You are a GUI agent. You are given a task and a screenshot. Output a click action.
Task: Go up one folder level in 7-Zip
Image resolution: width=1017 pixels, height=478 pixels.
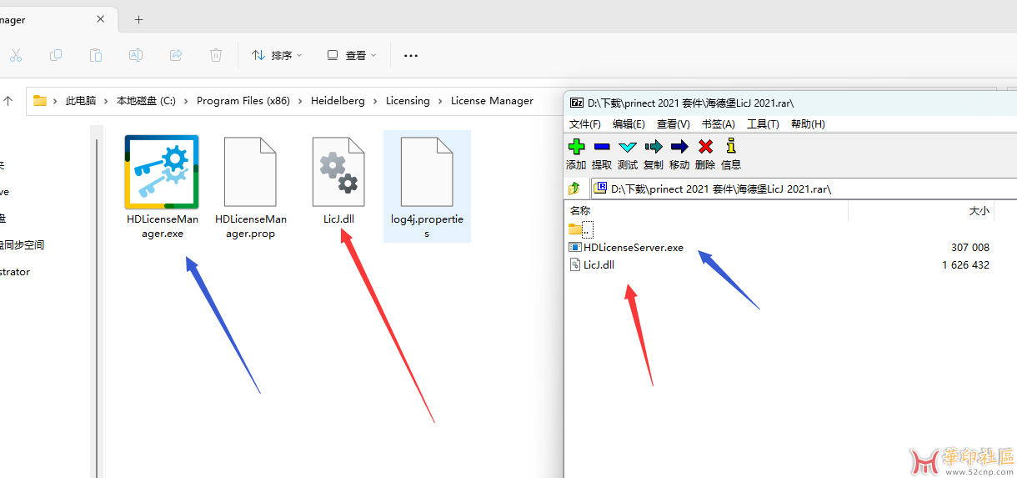pos(574,189)
